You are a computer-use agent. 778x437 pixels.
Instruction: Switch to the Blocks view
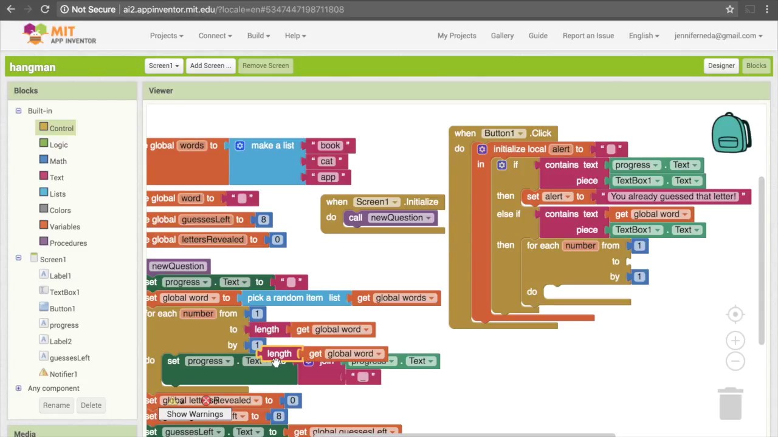(756, 66)
